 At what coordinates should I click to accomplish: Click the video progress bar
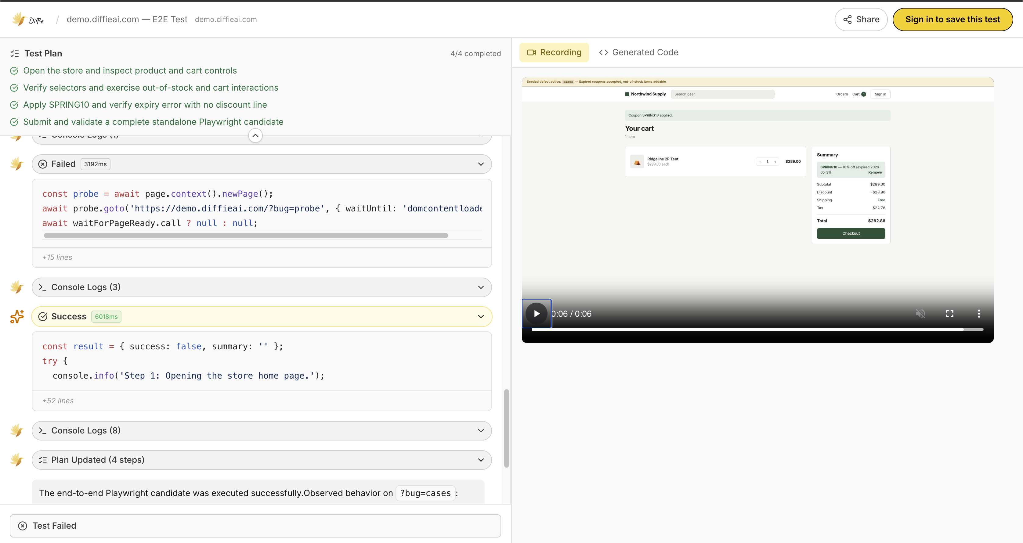pyautogui.click(x=757, y=329)
